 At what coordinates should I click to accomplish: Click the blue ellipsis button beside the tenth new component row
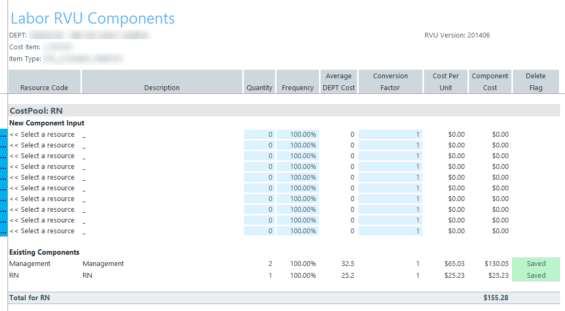4,231
